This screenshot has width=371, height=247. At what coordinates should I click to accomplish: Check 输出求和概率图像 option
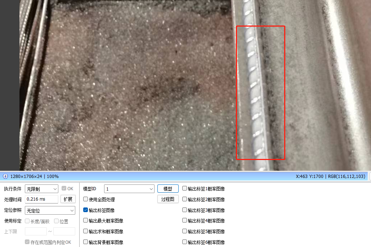(86, 231)
